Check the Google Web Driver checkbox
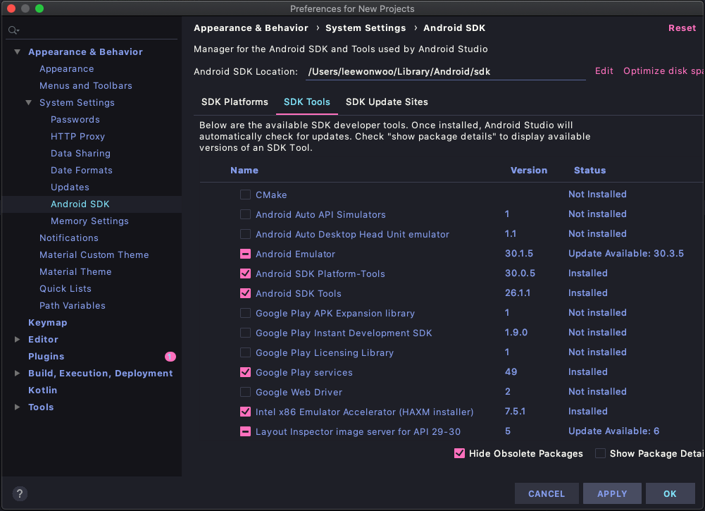Viewport: 705px width, 511px height. coord(245,393)
